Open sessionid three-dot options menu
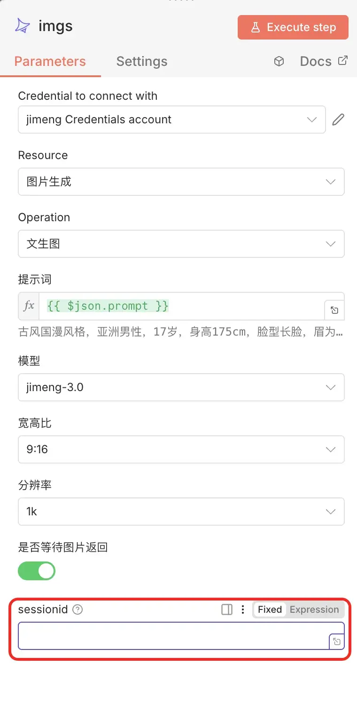The image size is (357, 705). (x=243, y=609)
